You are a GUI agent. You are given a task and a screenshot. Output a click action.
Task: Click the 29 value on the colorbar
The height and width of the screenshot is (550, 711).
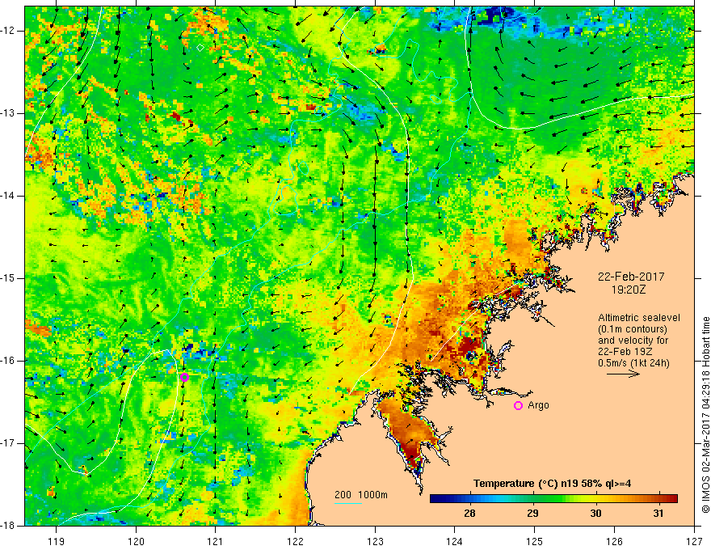click(x=532, y=514)
